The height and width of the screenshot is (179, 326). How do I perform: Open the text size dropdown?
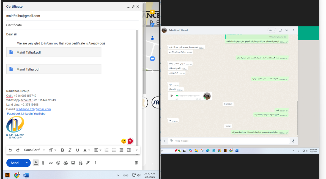point(52,150)
